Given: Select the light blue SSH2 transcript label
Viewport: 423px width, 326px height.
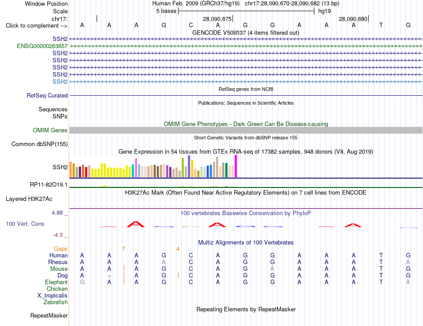Looking at the screenshot, I should [x=60, y=81].
